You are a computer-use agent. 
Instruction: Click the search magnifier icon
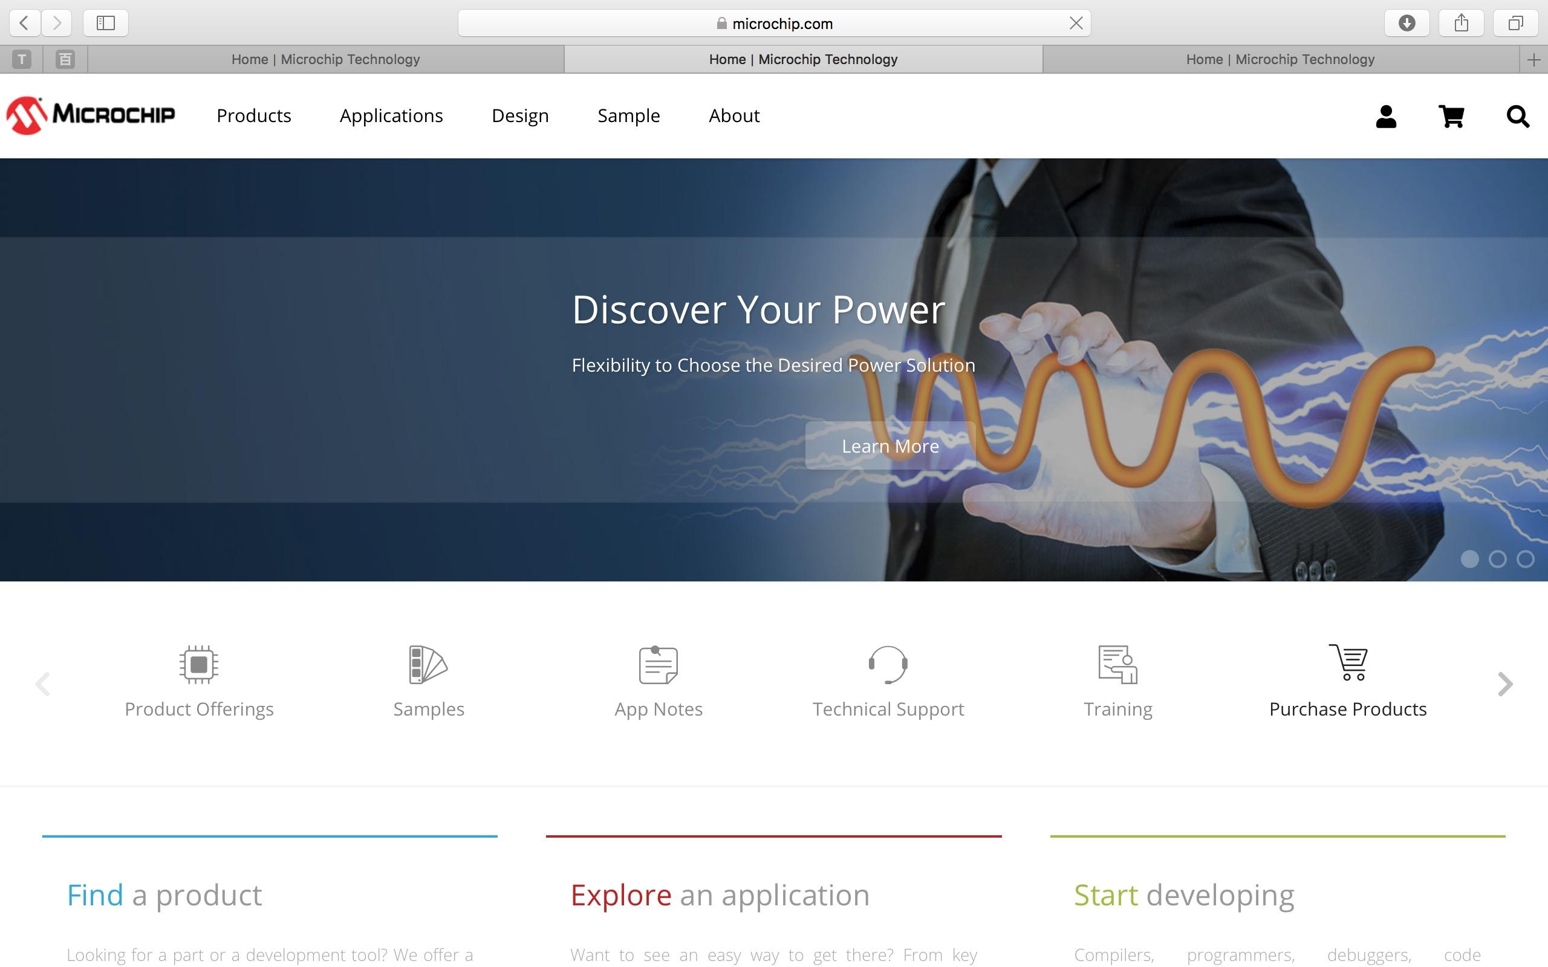pyautogui.click(x=1517, y=117)
